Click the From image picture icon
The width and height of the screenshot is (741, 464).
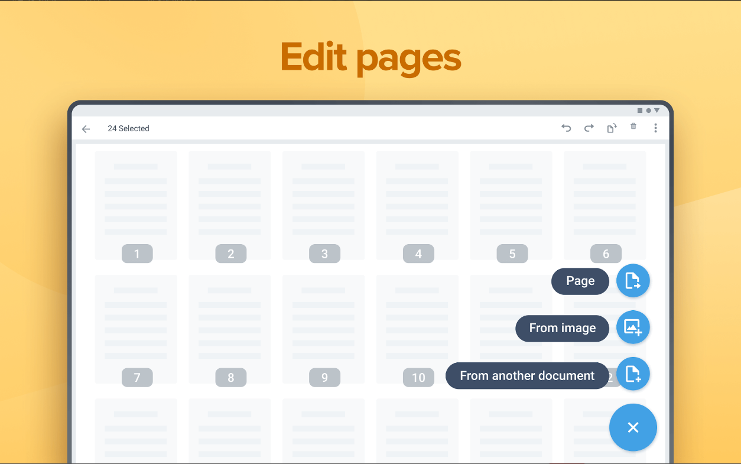point(633,327)
